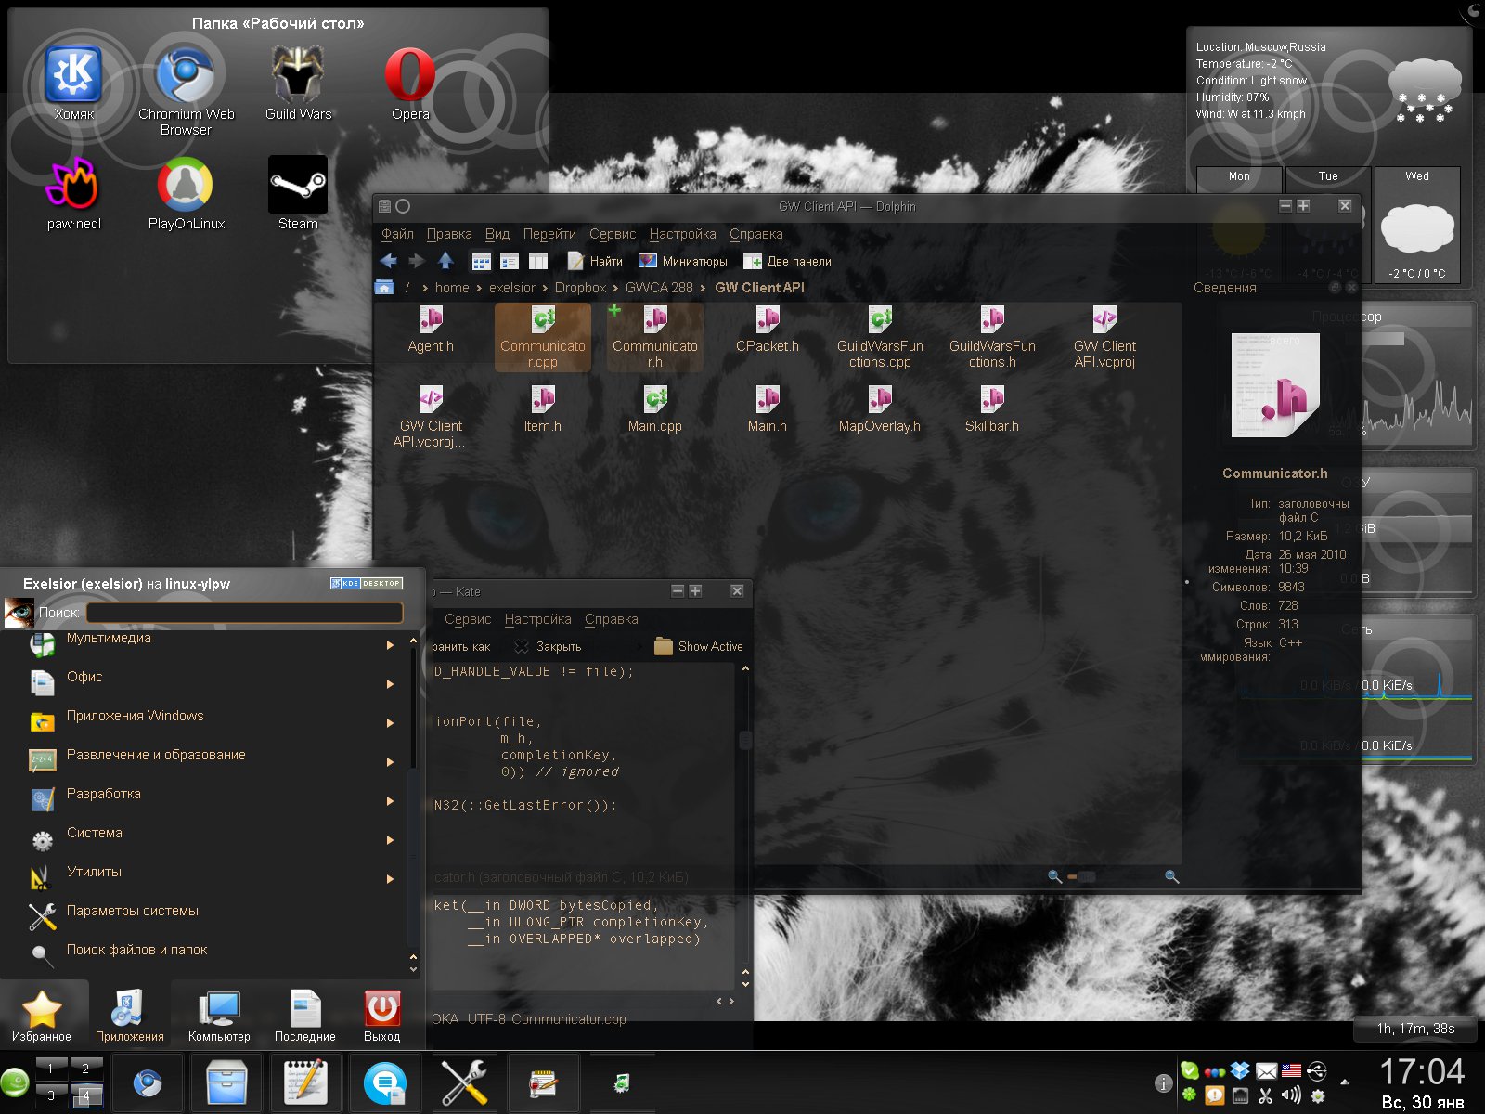This screenshot has height=1114, width=1485.
Task: Expand hidden system tray icons arrow
Action: click(x=1345, y=1082)
